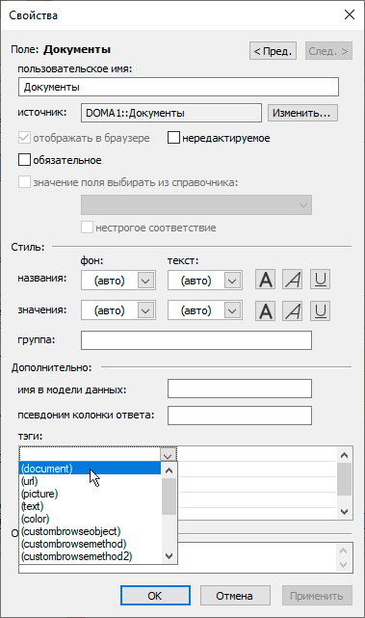
Task: Toggle underline for the названия row
Action: [320, 280]
